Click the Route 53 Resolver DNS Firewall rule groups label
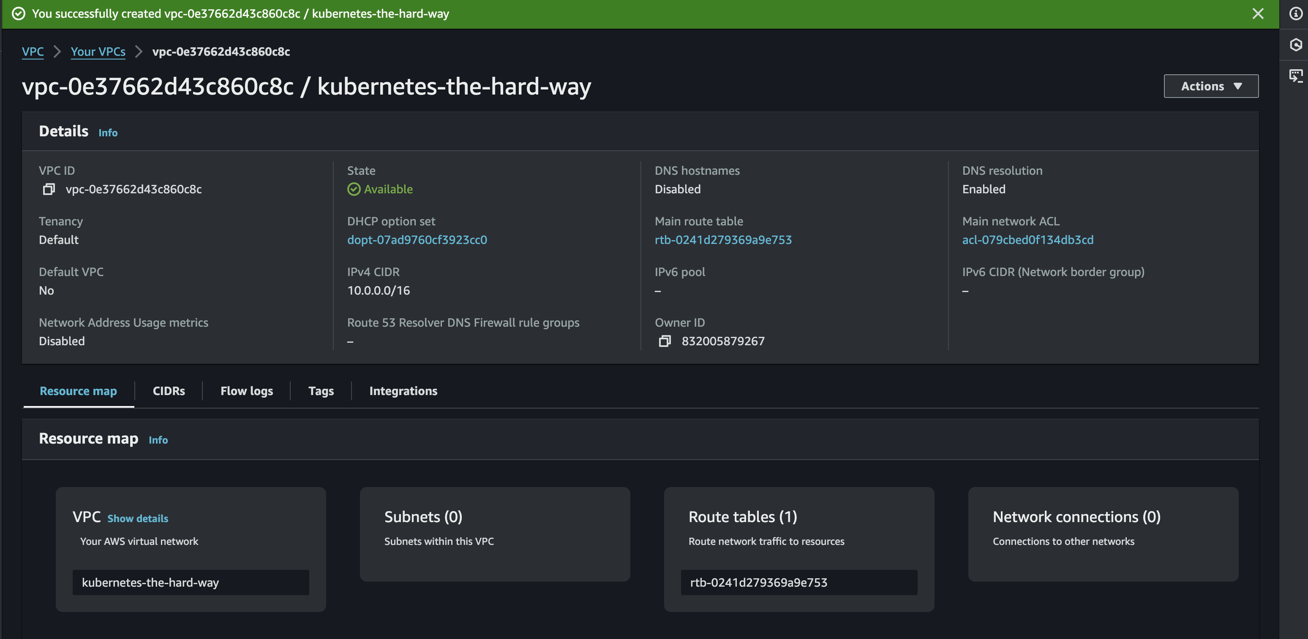 (463, 322)
